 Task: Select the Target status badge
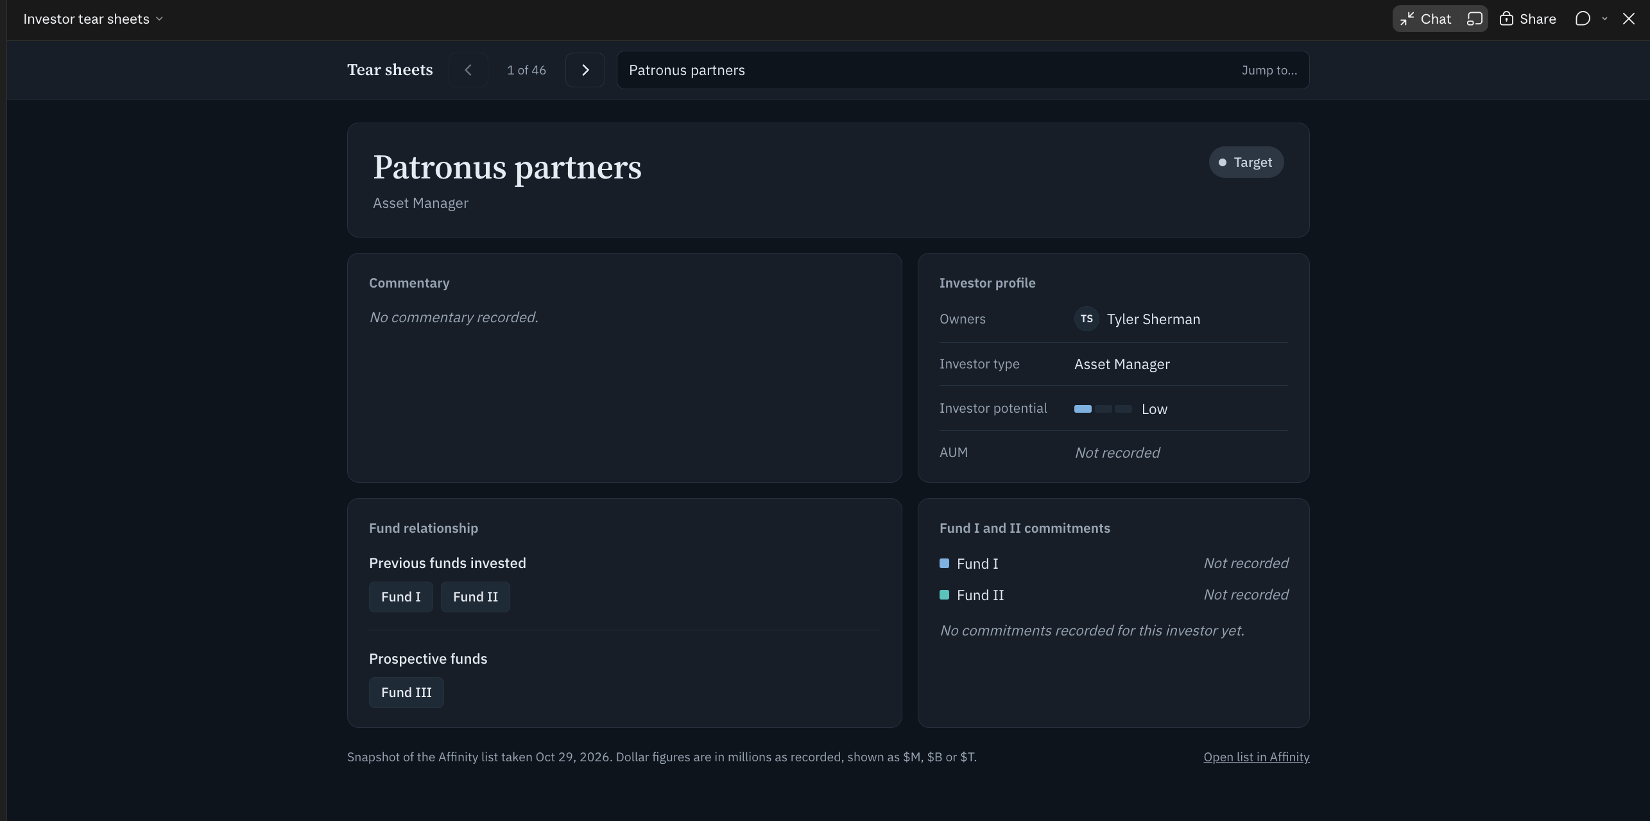[x=1246, y=162]
